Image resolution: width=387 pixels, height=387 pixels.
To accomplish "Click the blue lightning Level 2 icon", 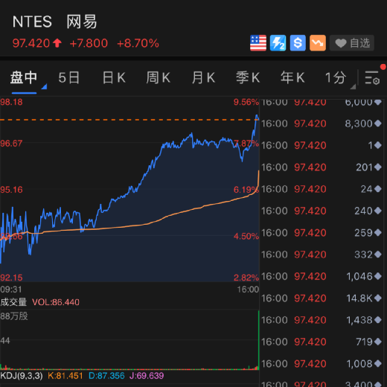I will pyautogui.click(x=278, y=43).
